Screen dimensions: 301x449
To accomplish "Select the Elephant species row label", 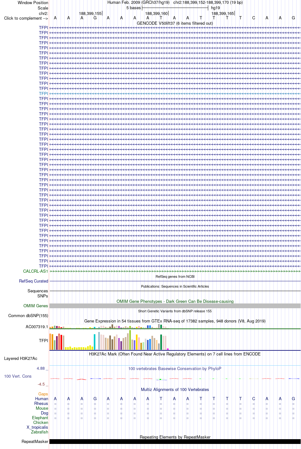I will pos(40,418).
